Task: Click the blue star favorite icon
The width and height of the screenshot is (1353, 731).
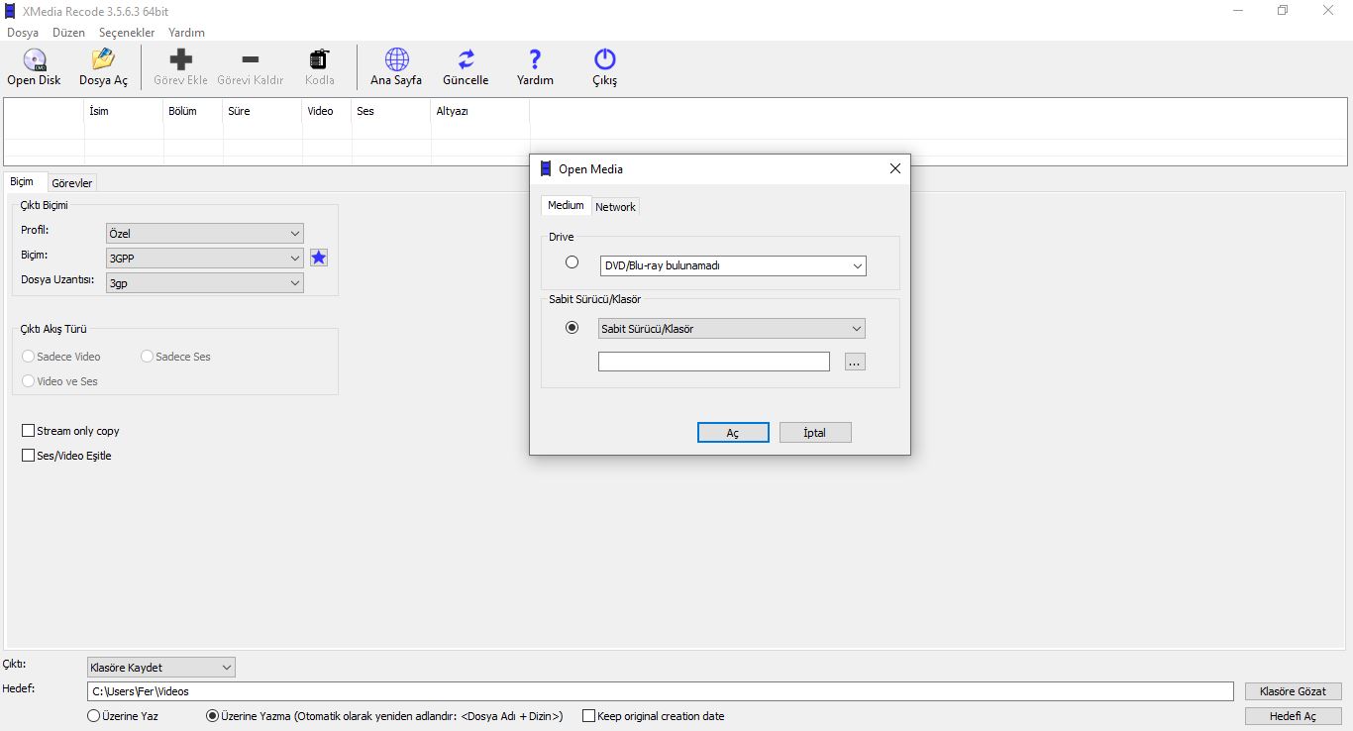Action: pos(319,258)
